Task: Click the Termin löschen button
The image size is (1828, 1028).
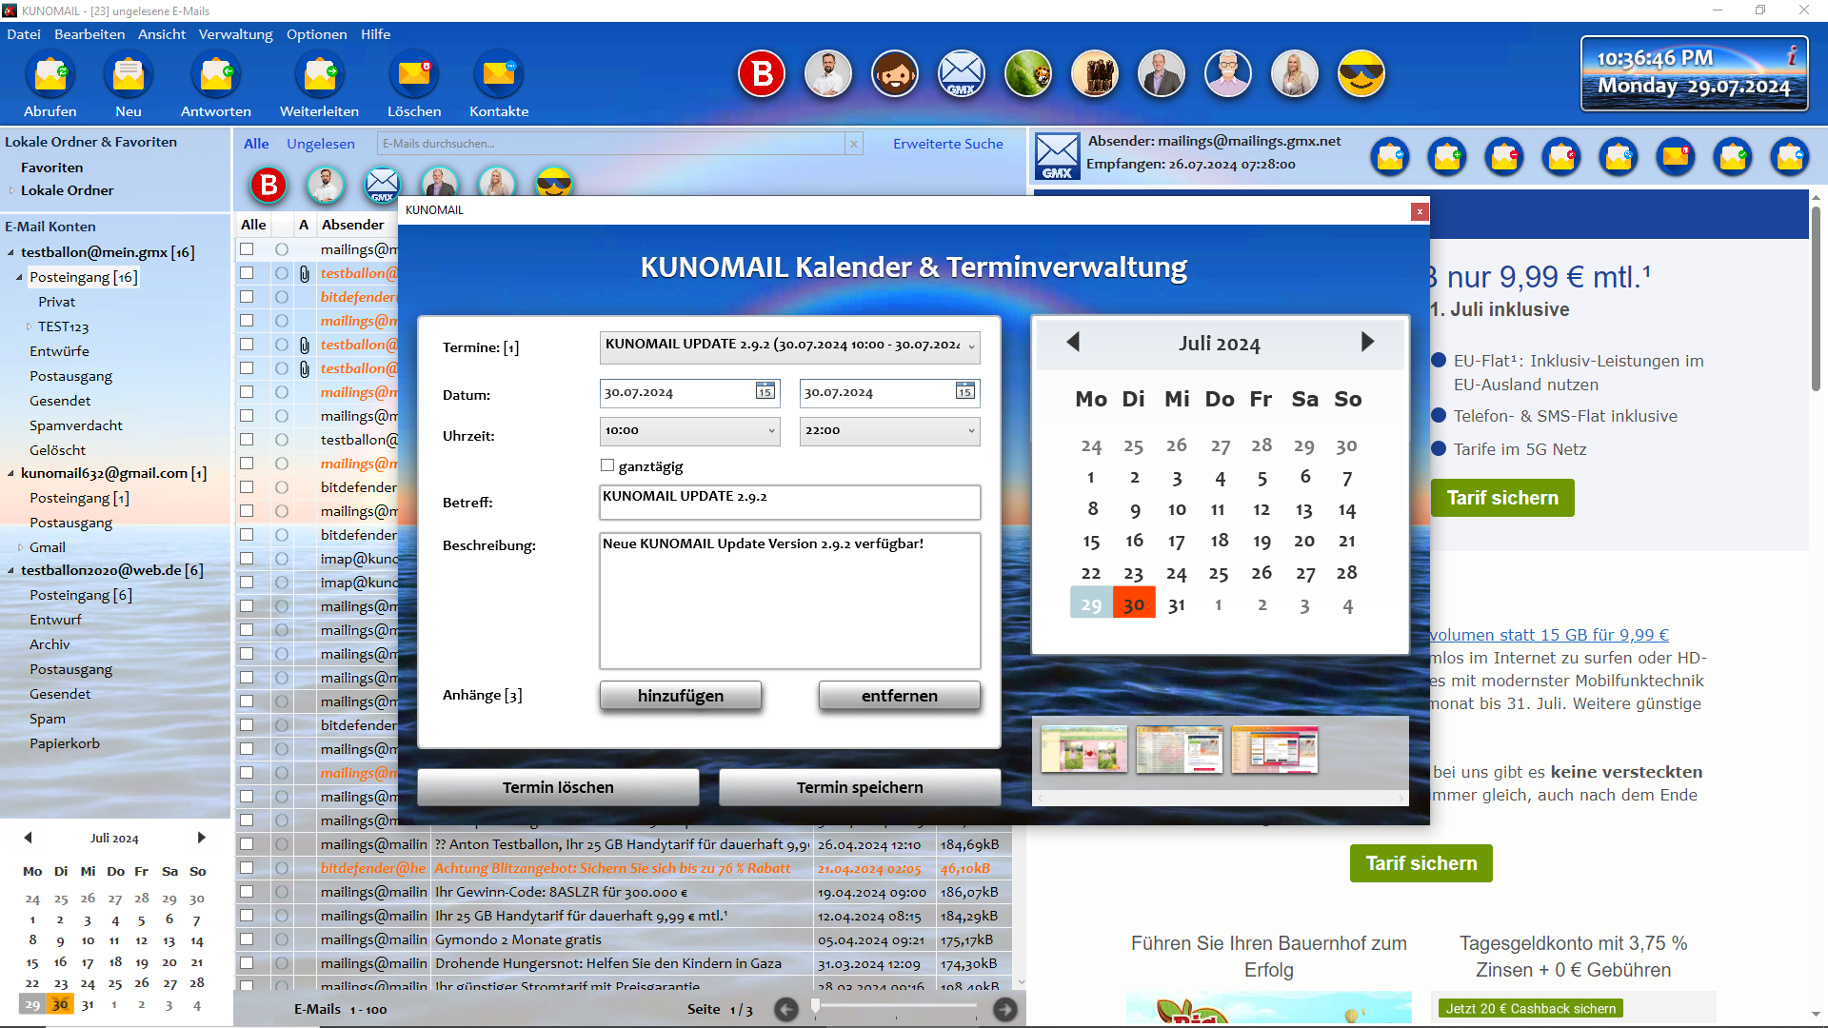Action: coord(558,787)
